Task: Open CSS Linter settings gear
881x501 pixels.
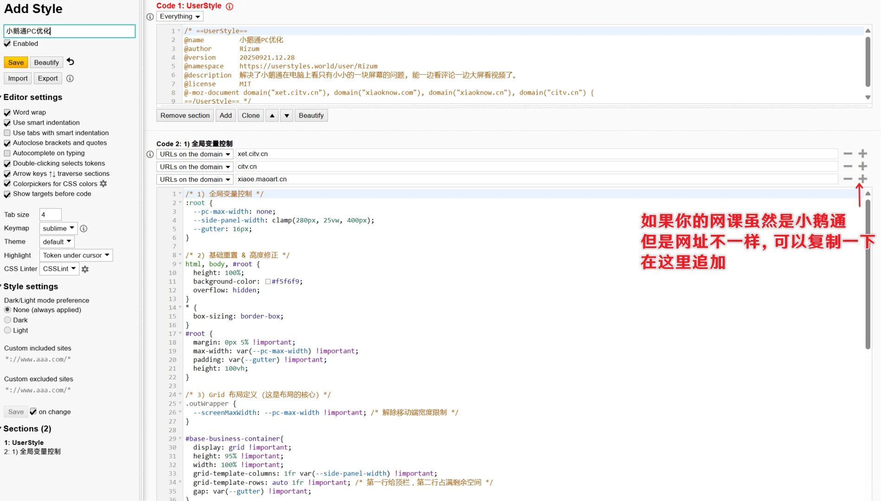Action: 85,269
